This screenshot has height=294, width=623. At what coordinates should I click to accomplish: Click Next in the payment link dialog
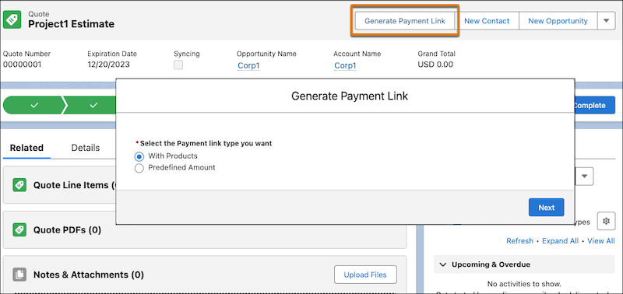click(x=547, y=208)
